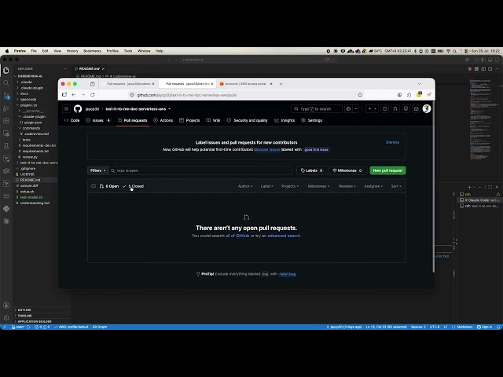Open Labels button

[x=312, y=170]
